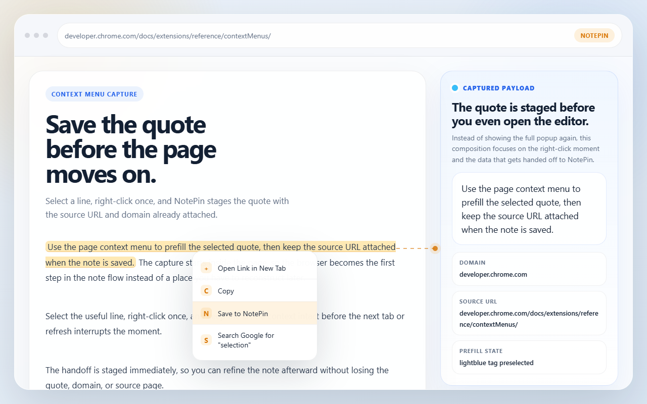
Task: Click the C icon beside Copy
Action: (x=206, y=291)
